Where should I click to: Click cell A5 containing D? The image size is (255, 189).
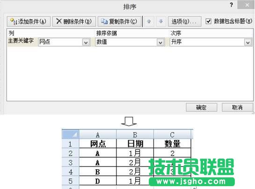(98, 181)
